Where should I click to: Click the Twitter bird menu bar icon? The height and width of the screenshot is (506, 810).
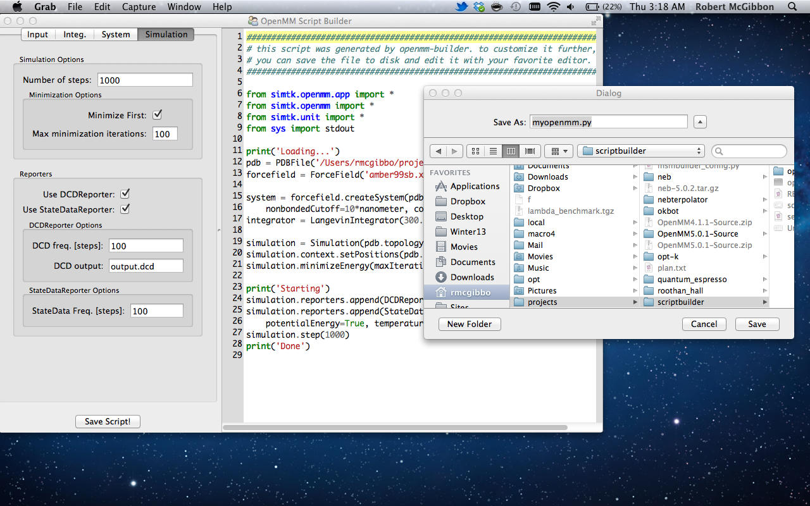click(x=461, y=7)
